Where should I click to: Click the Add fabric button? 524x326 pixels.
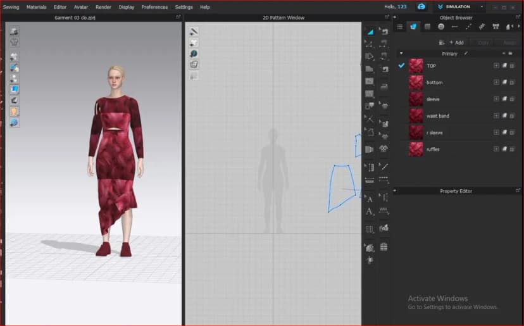pyautogui.click(x=456, y=42)
